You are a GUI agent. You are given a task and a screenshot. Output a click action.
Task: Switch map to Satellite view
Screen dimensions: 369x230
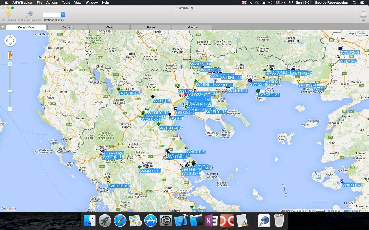tap(361, 33)
